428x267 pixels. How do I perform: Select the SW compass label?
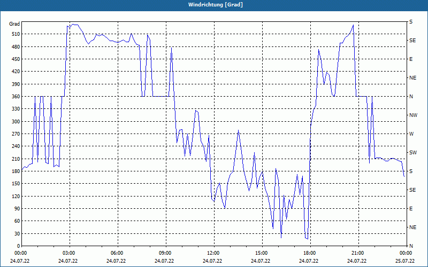[413, 153]
